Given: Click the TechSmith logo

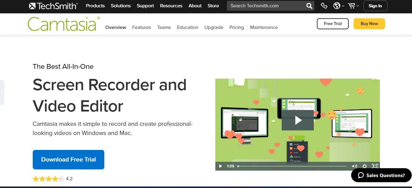Looking at the screenshot, I should (53, 6).
